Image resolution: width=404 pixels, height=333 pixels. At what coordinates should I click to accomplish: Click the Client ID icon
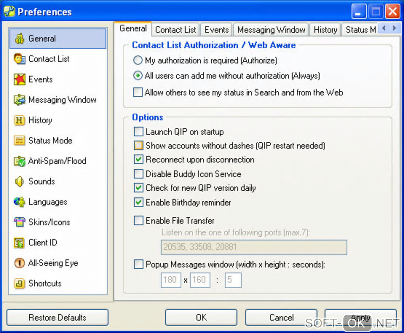(x=19, y=243)
